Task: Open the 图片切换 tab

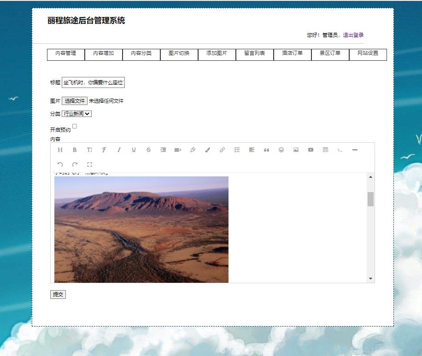Action: 179,55
